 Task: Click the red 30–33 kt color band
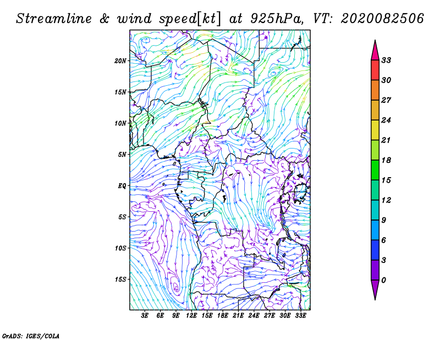(x=375, y=70)
